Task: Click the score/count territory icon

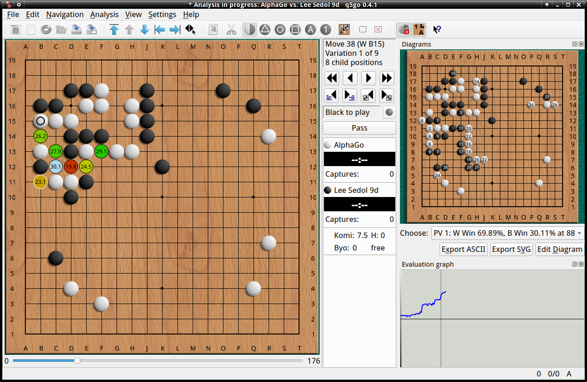Action: (344, 30)
